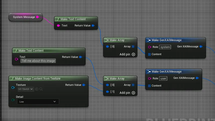Click Return Value pin on top Make Text Content
This screenshot has width=215, height=121.
[x=93, y=25]
